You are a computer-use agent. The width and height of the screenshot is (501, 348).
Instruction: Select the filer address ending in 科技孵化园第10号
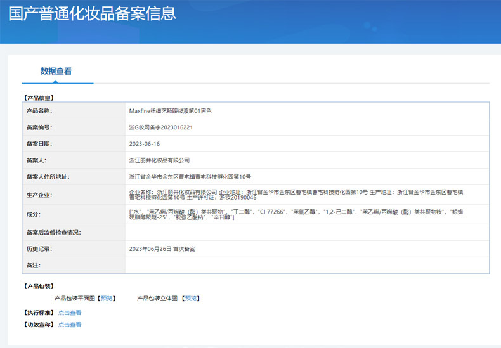(190, 177)
